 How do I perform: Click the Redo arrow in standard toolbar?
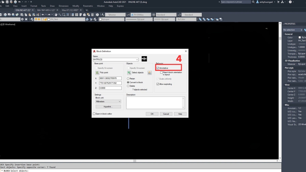49,15
